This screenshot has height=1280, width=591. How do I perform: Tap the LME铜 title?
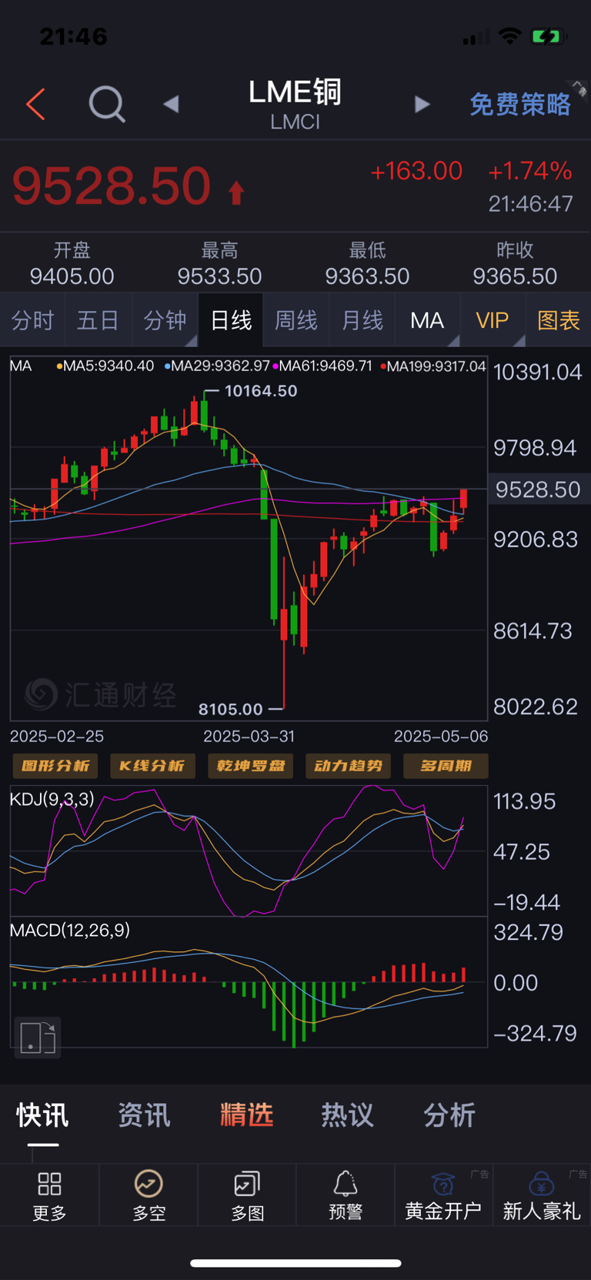[x=295, y=92]
